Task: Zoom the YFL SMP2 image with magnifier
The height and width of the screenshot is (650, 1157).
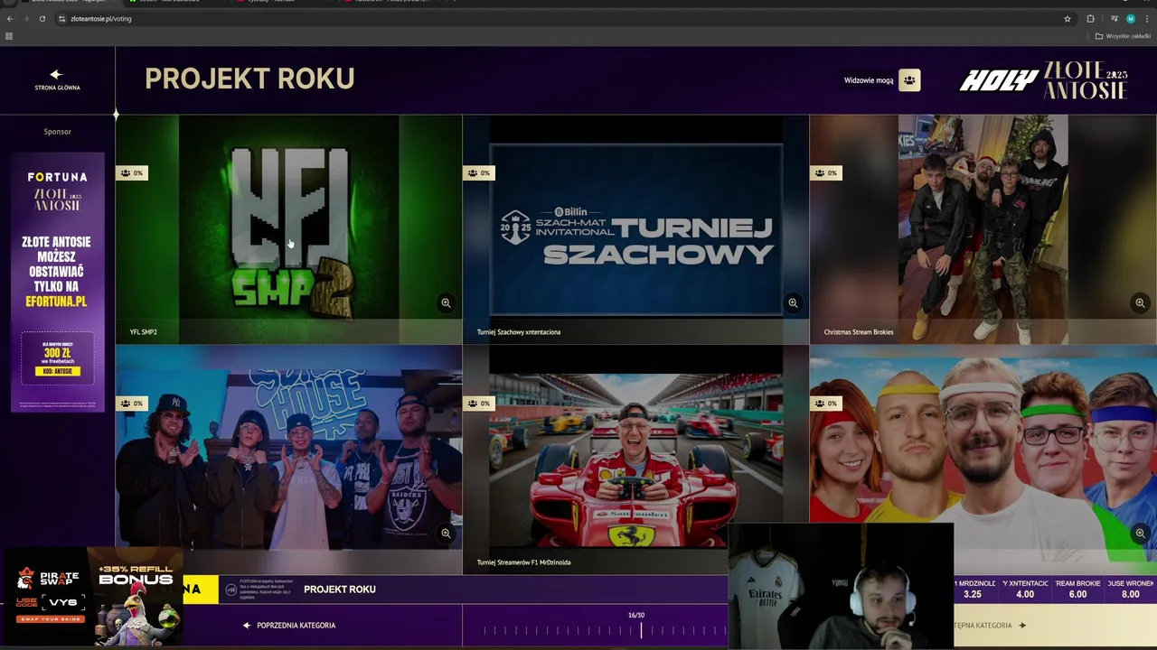Action: point(446,303)
